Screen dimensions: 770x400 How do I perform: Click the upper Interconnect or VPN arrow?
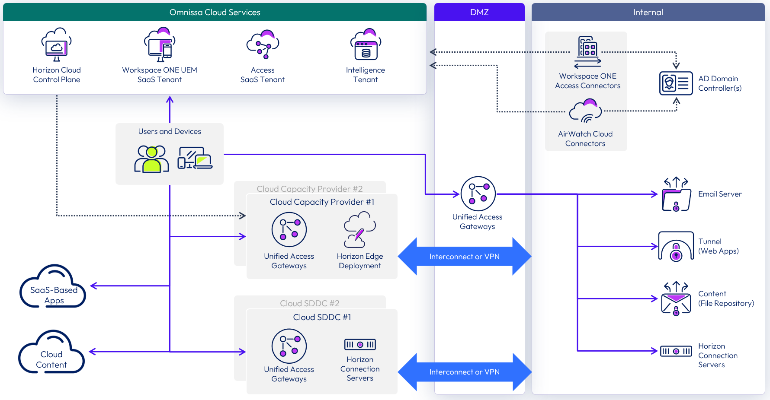coord(464,256)
